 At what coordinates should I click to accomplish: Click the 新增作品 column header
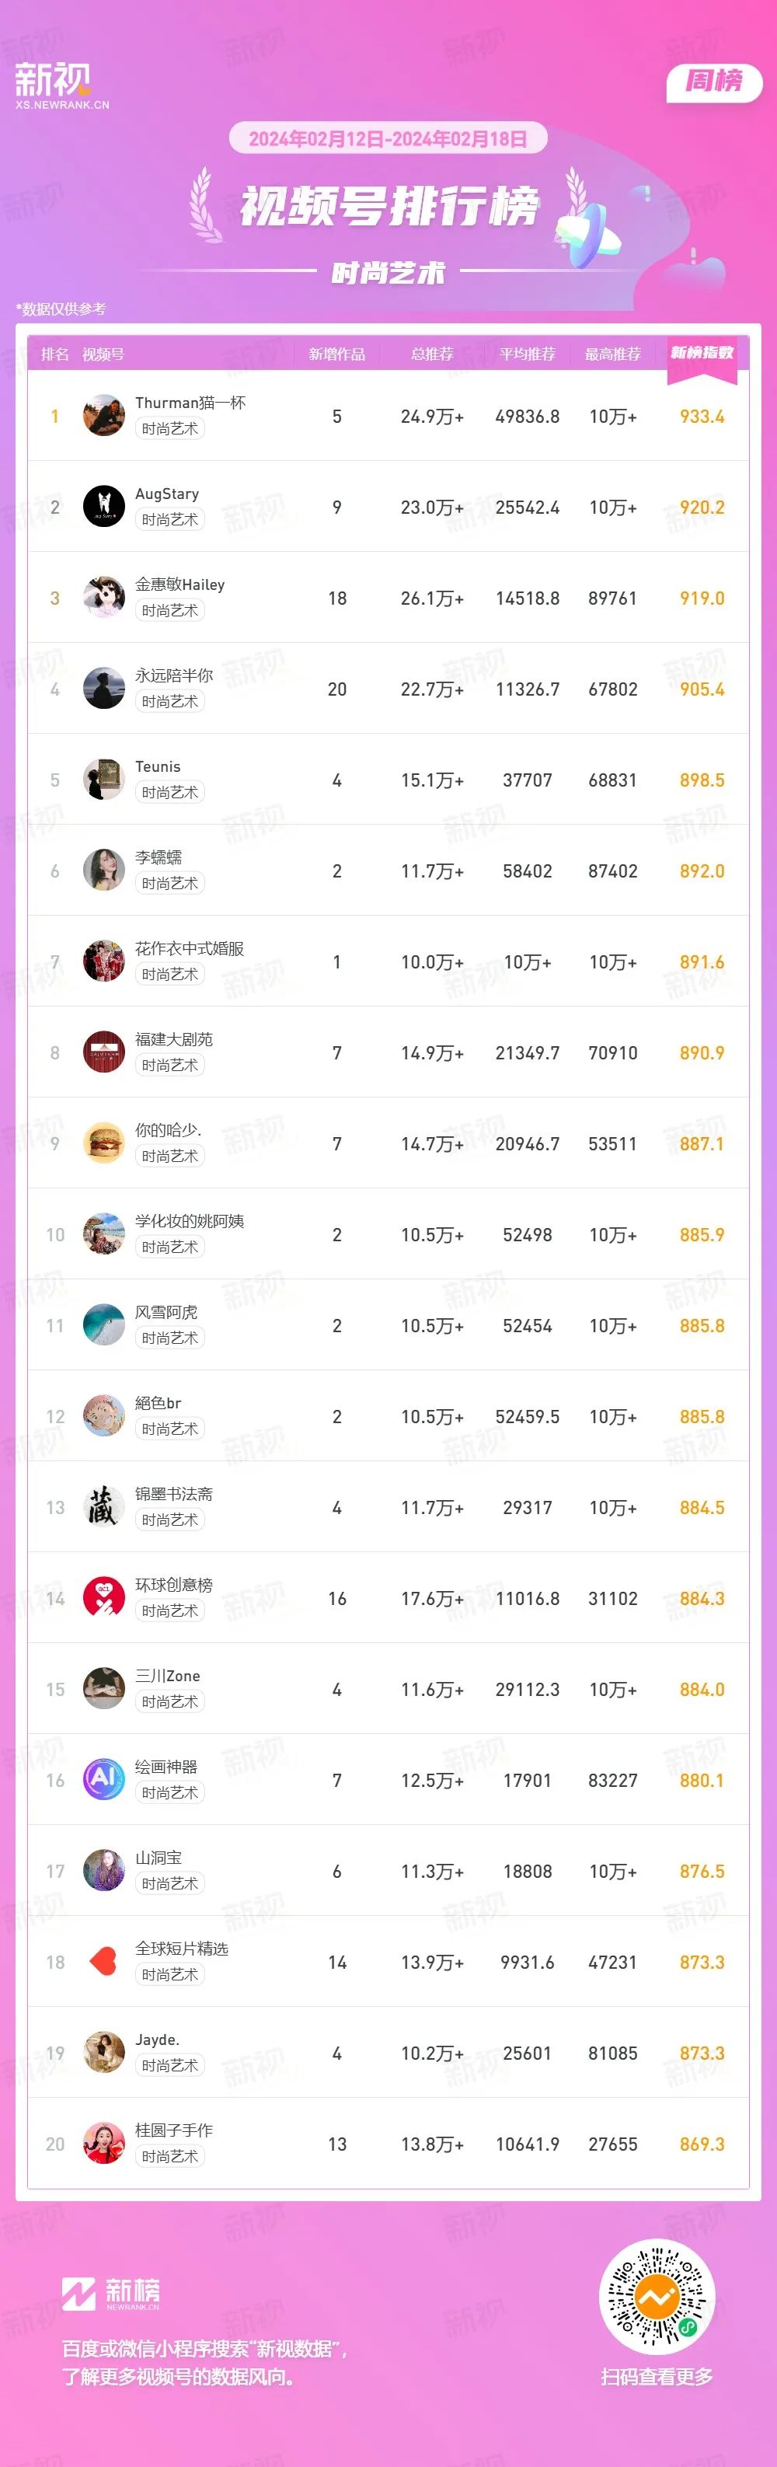pos(336,354)
